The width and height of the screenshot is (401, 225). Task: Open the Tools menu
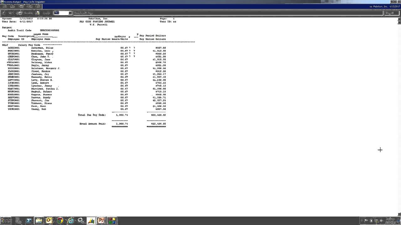[21, 6]
